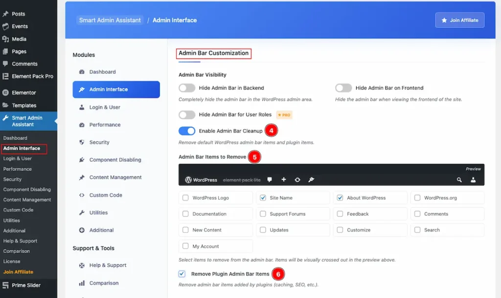Viewport: 501px width, 298px height.
Task: Click the Pages icon in sidebar
Action: 5,51
